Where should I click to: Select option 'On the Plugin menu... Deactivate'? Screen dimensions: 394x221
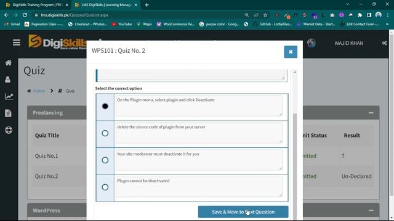click(105, 106)
